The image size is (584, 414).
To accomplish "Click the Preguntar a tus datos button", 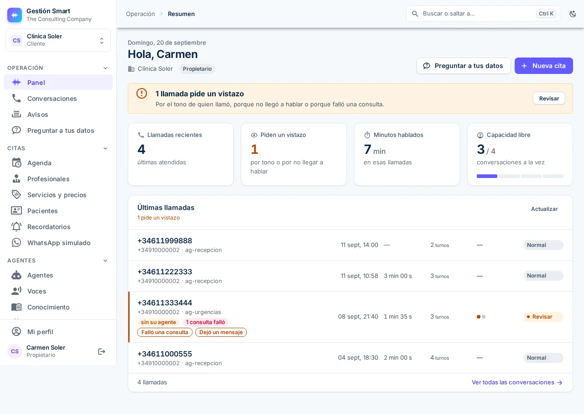I will [464, 66].
